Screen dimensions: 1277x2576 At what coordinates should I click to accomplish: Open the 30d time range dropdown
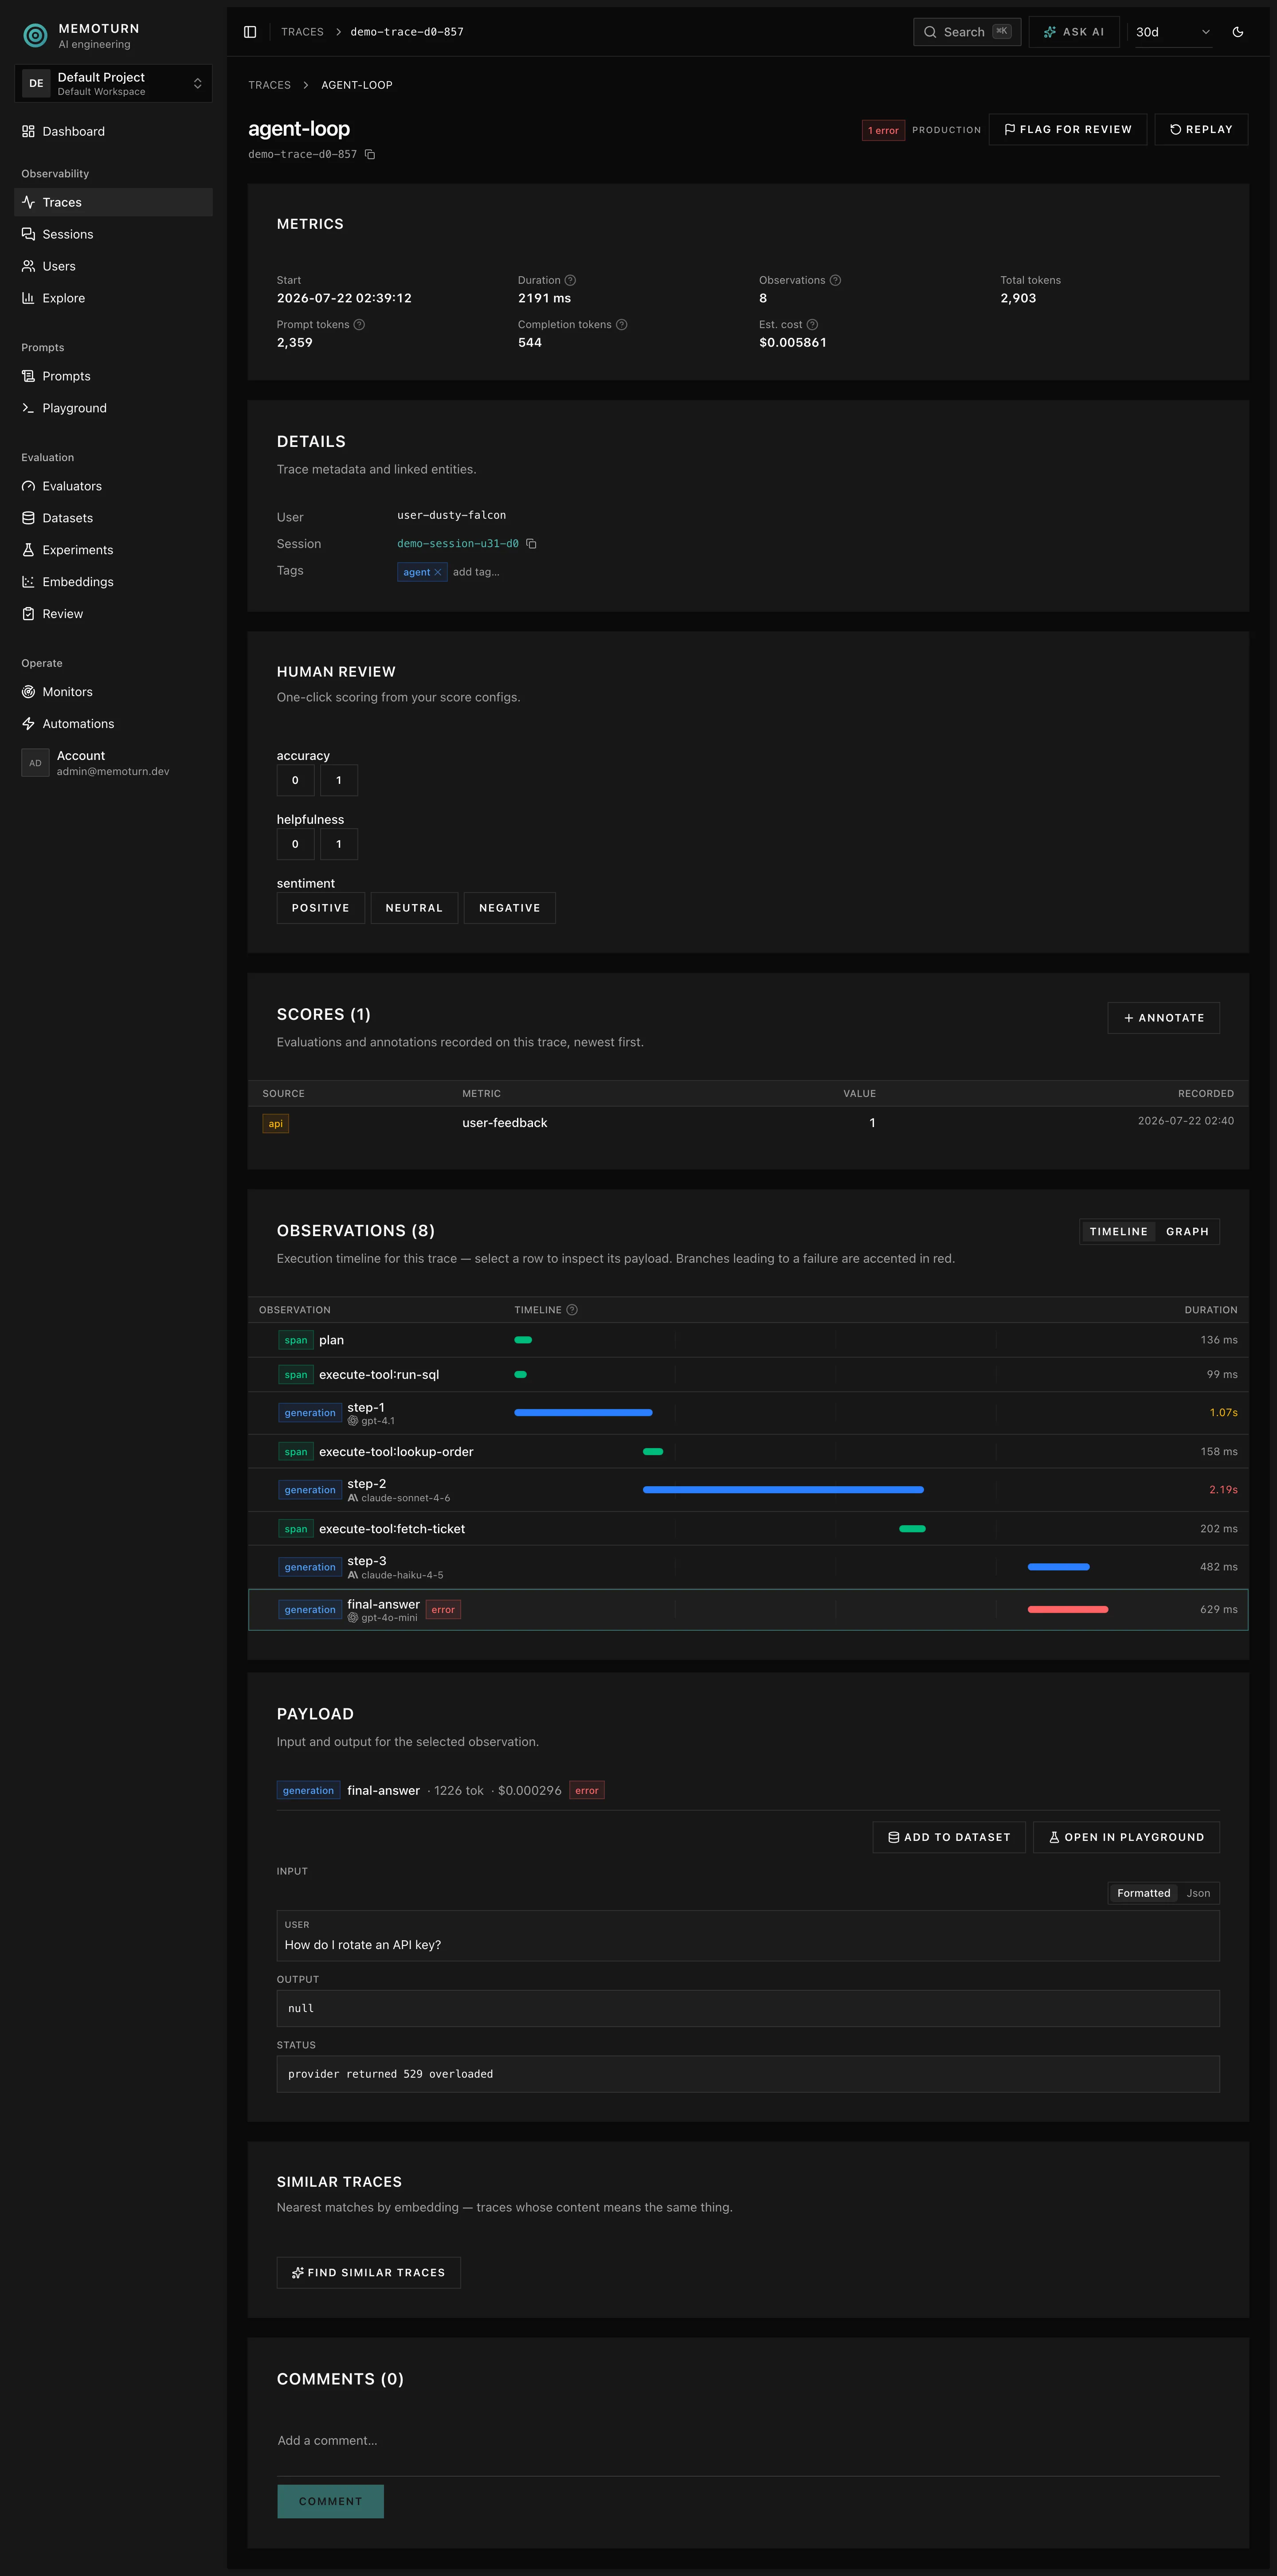(1172, 32)
